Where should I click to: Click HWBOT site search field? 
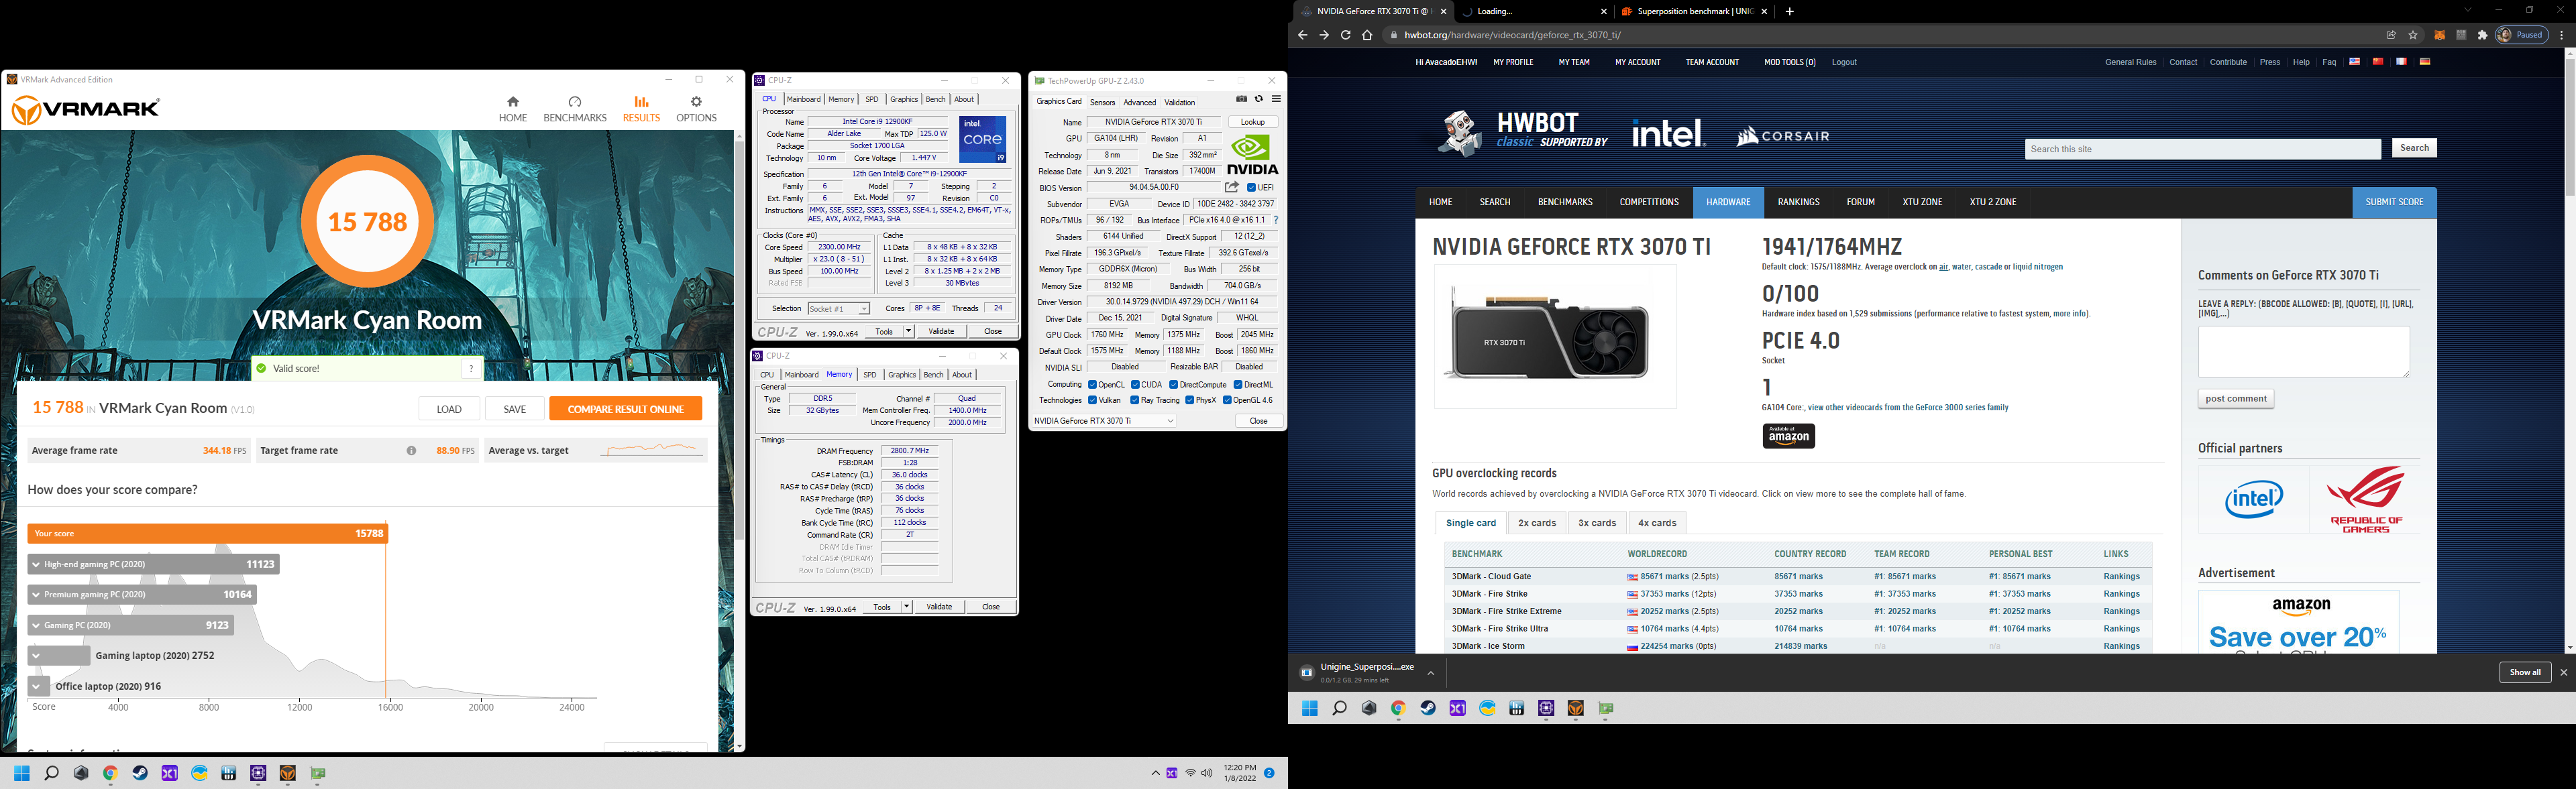click(x=2203, y=149)
